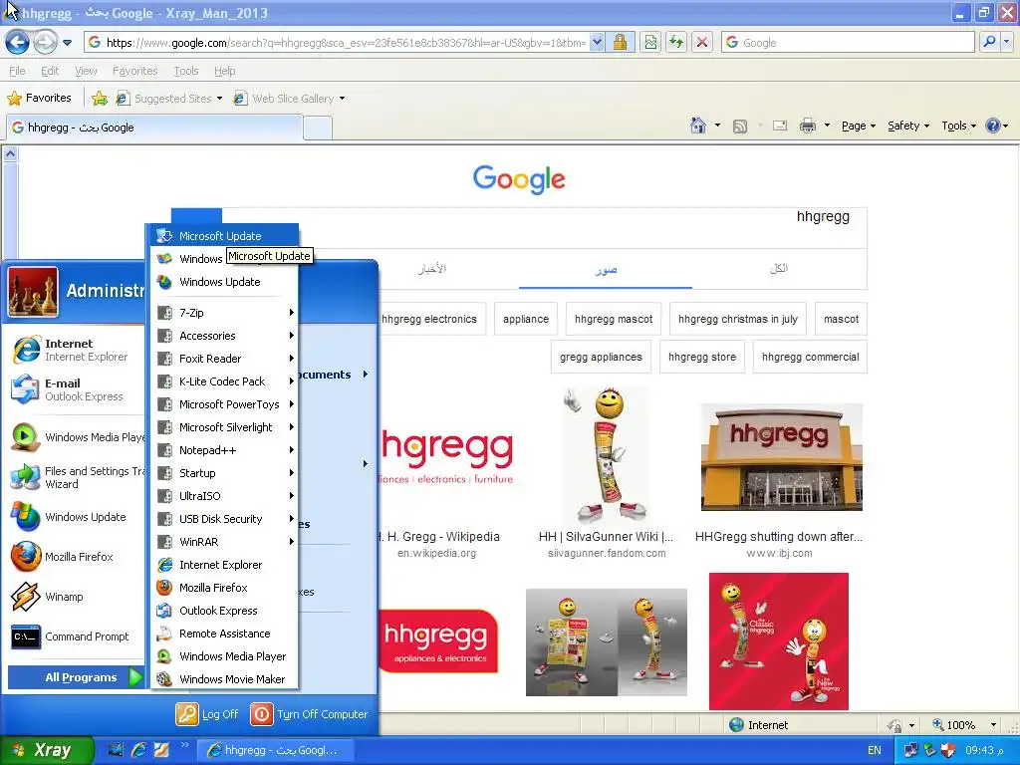Click the search magnifier icon in toolbar
The height and width of the screenshot is (765, 1020).
[x=989, y=42]
